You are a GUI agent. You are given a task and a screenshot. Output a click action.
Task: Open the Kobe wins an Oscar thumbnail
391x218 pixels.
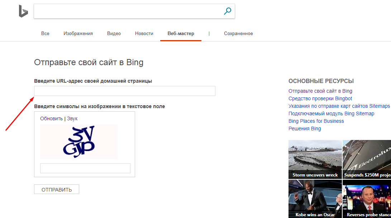click(x=315, y=199)
